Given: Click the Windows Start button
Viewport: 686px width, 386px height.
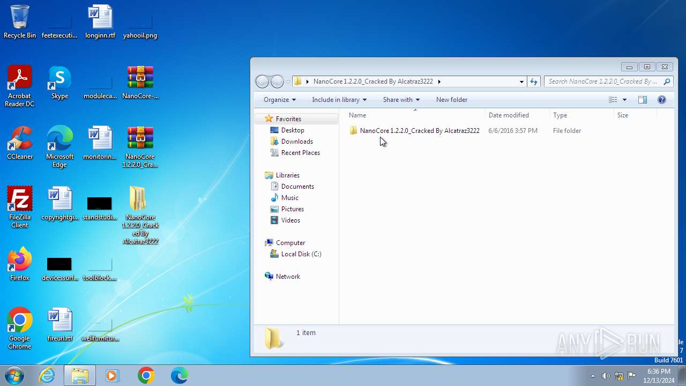Looking at the screenshot, I should (x=14, y=375).
